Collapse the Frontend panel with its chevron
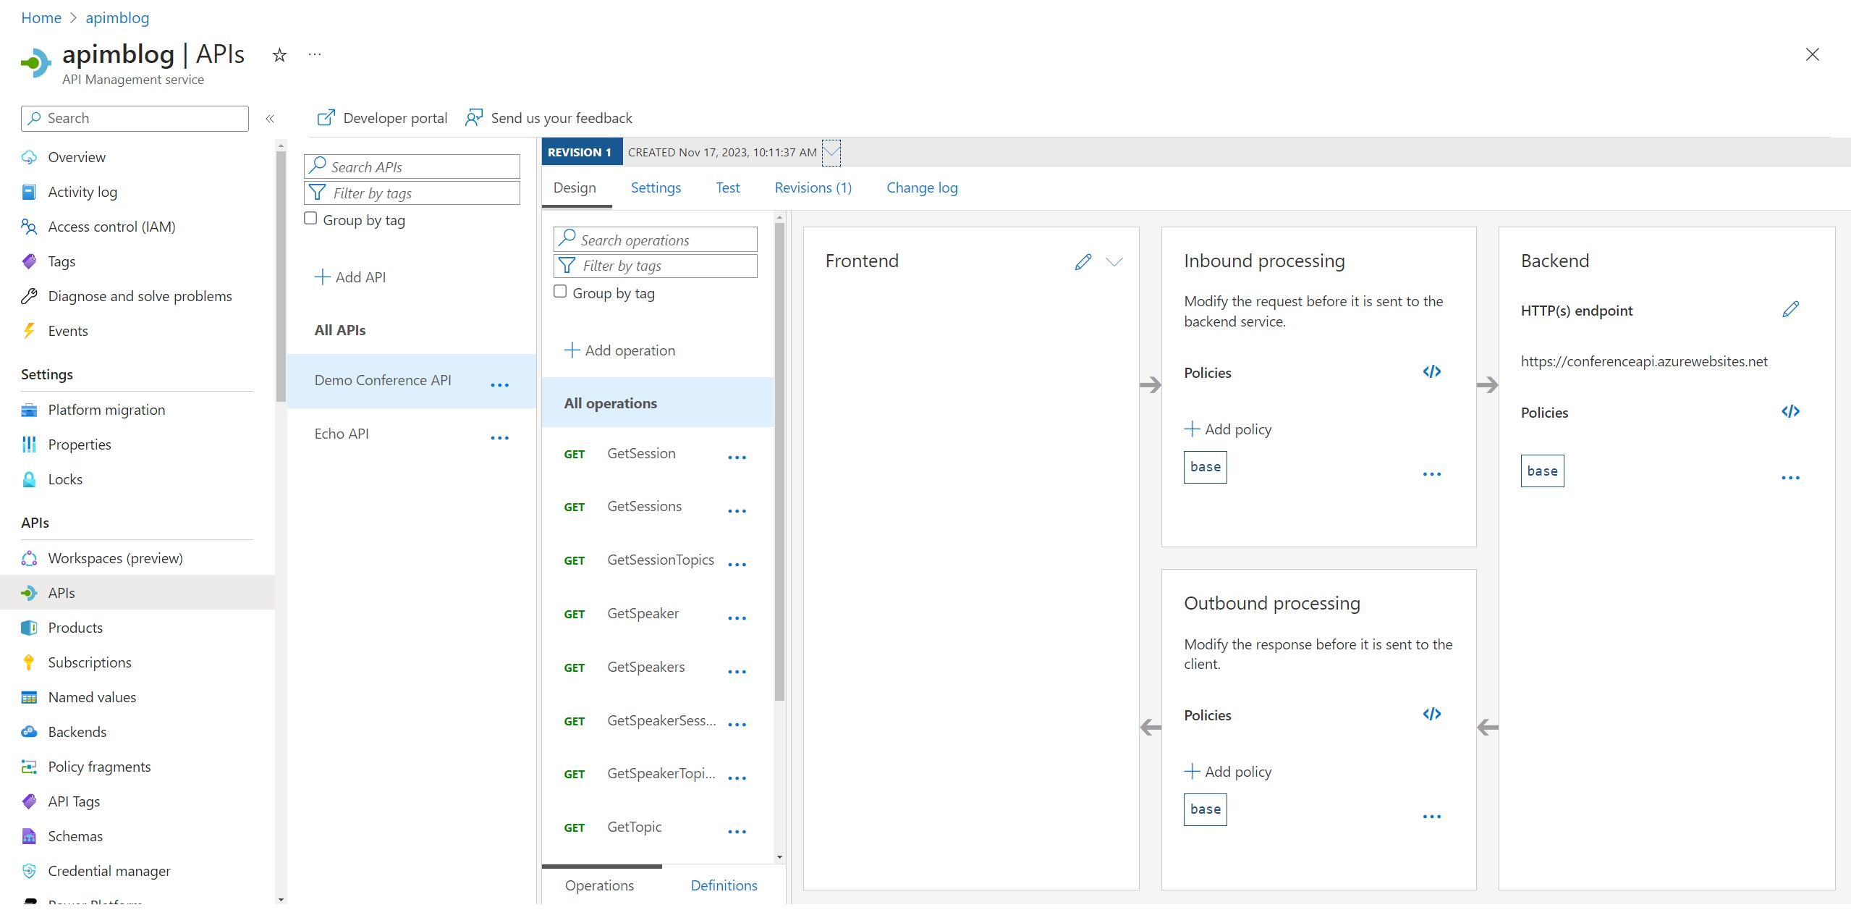1851x910 pixels. coord(1115,262)
